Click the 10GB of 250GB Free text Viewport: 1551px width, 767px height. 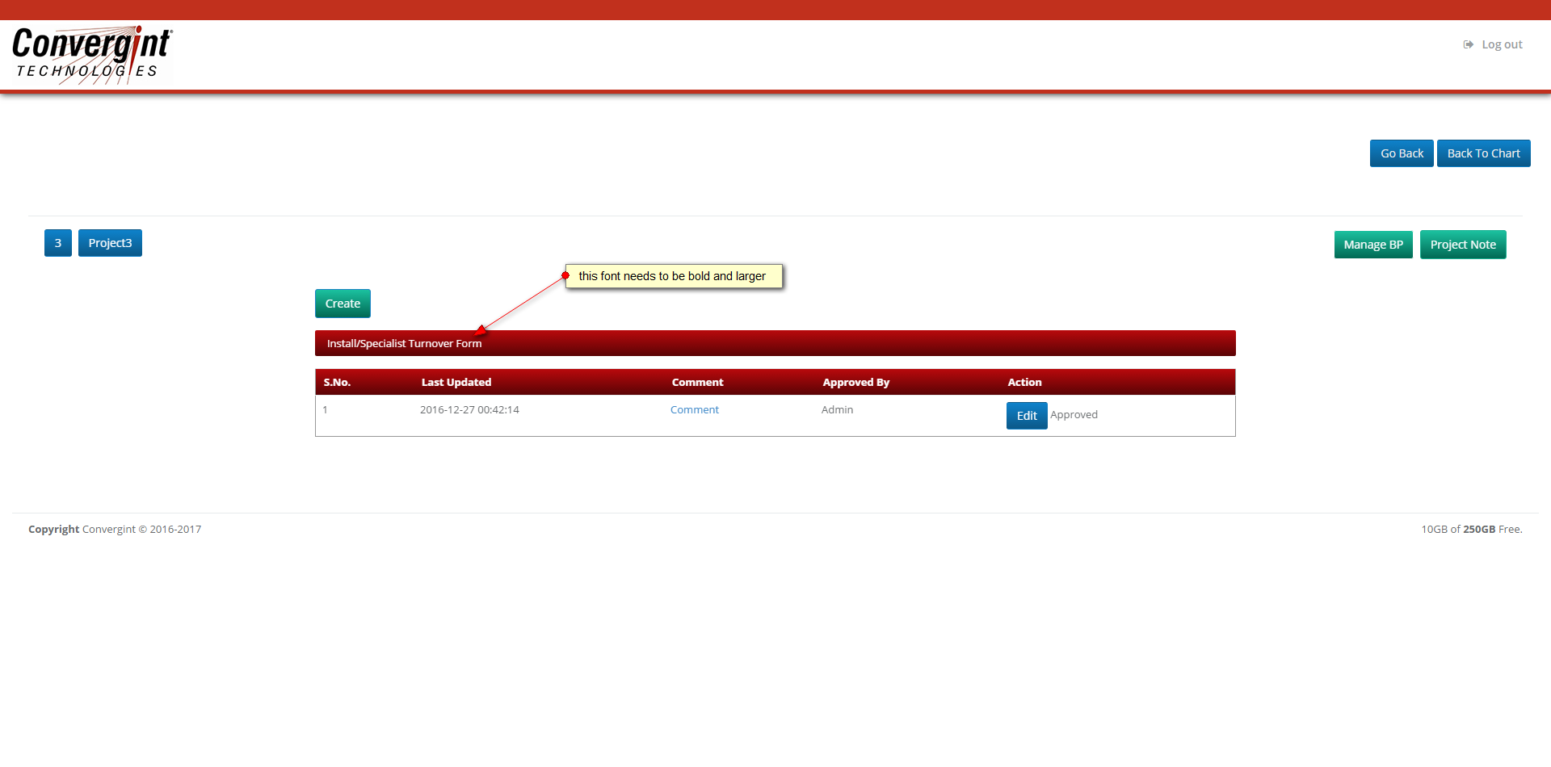click(1472, 530)
